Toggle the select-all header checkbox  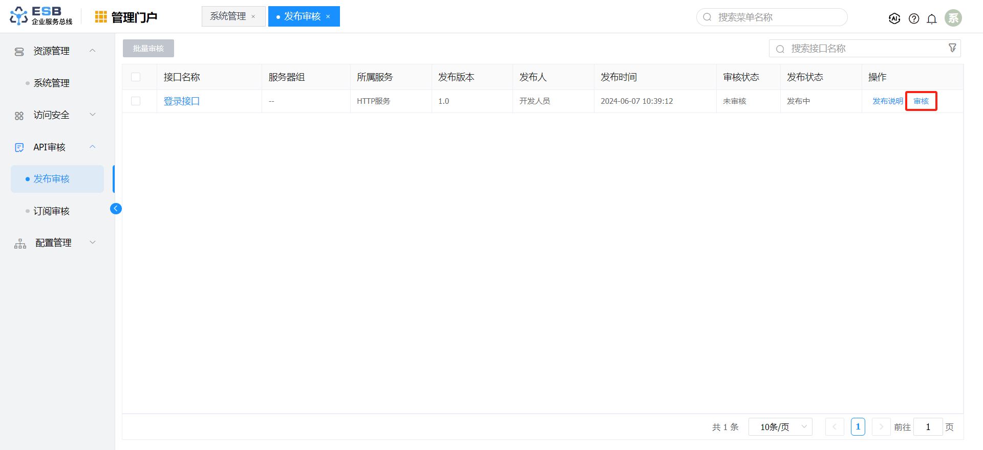136,77
